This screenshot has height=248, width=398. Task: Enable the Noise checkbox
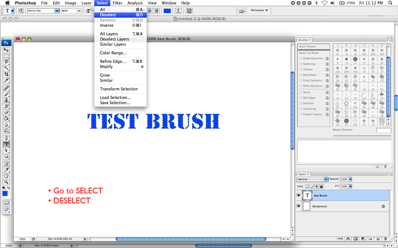click(301, 92)
